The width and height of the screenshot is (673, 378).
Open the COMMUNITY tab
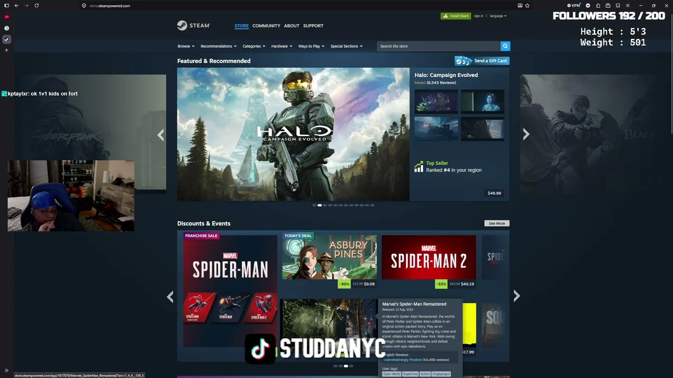pos(266,26)
